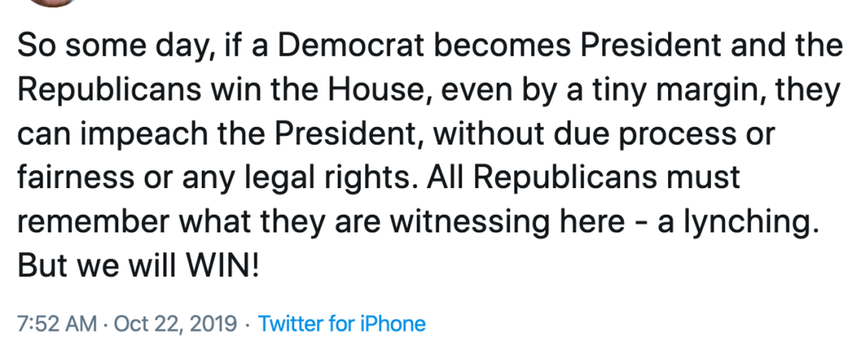Click the Oct 22, 2019 tweet date
Image resolution: width=861 pixels, height=346 pixels.
tap(176, 324)
